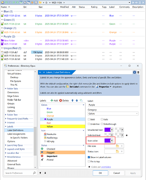
Task: Click the green Add label icon
Action: (x=52, y=100)
